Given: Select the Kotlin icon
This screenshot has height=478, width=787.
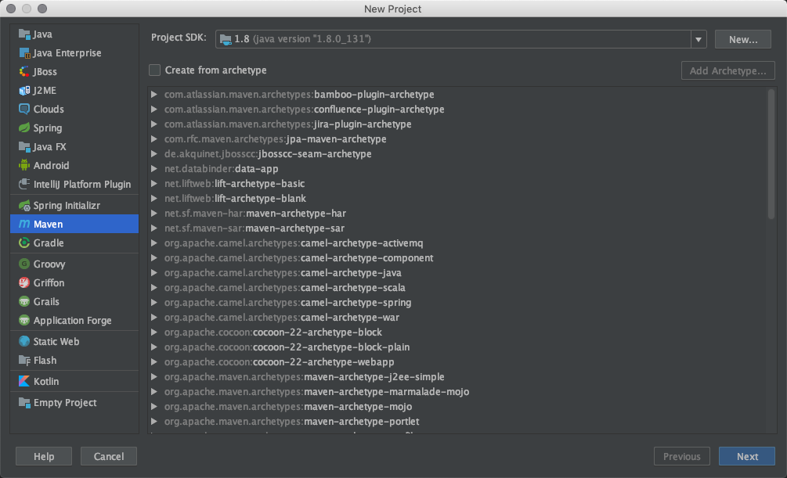Looking at the screenshot, I should 24,381.
